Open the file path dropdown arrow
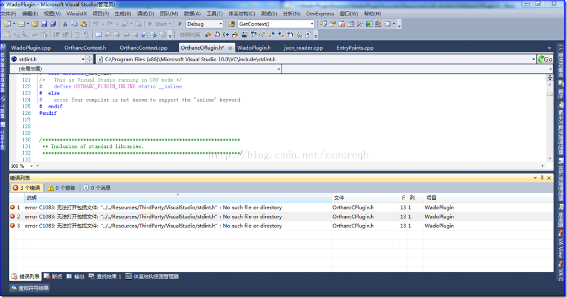 [534, 59]
